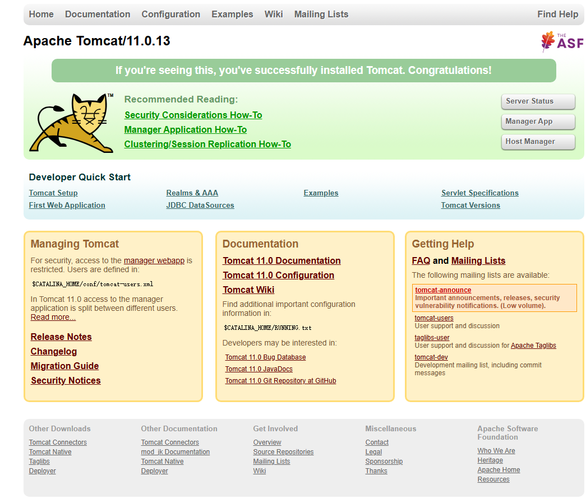Open the Home nav item
Image resolution: width=586 pixels, height=499 pixels.
pyautogui.click(x=41, y=14)
